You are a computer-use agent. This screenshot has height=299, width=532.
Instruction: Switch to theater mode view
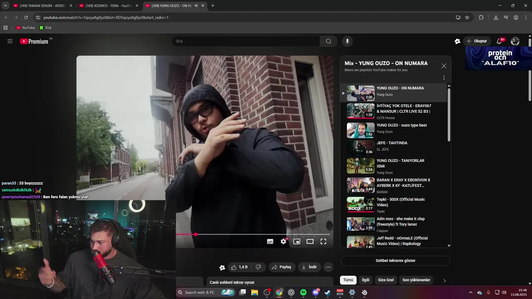click(x=310, y=241)
